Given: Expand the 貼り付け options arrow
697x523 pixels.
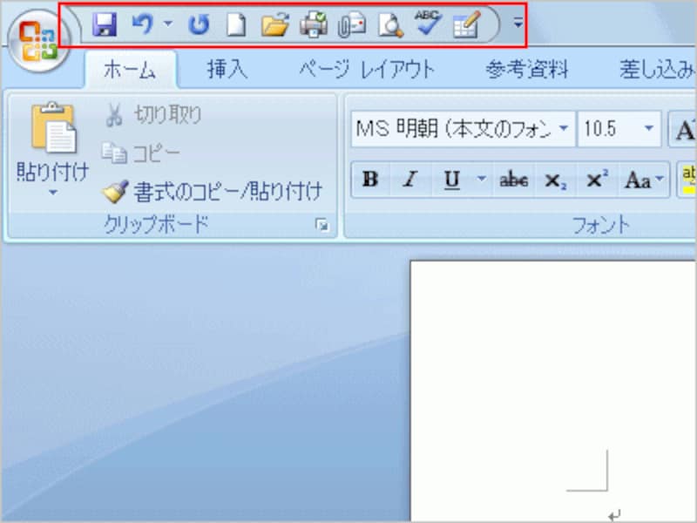Looking at the screenshot, I should point(53,193).
